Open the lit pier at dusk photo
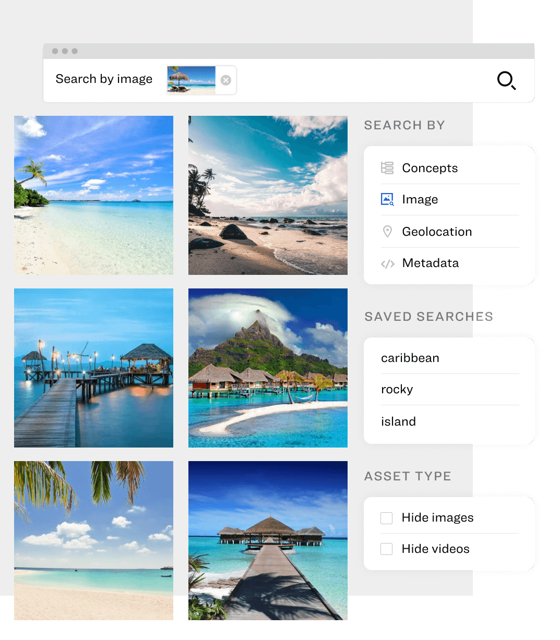The width and height of the screenshot is (560, 640). click(93, 368)
